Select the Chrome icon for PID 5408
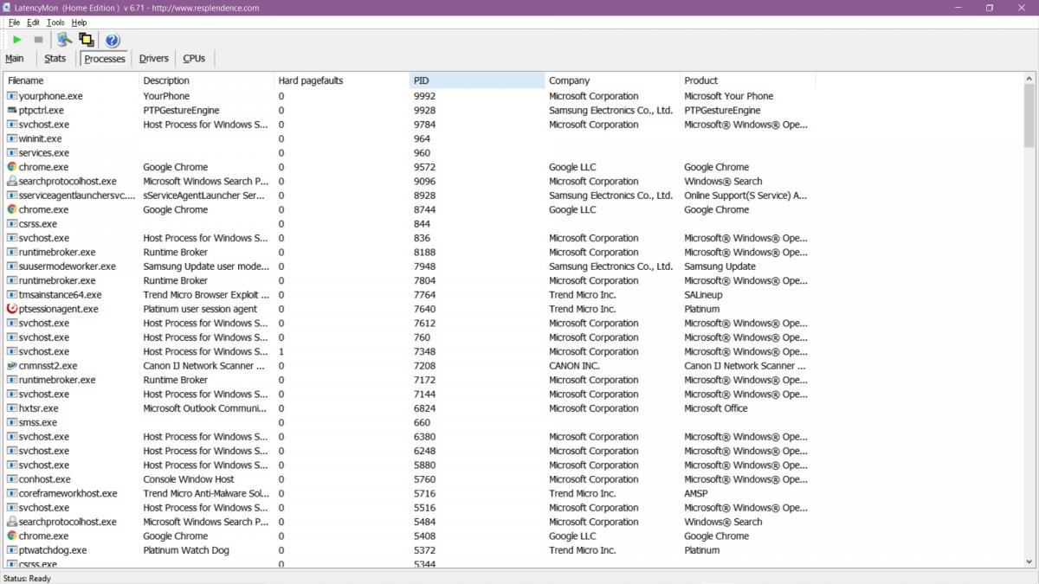Viewport: 1039px width, 584px height. point(12,536)
